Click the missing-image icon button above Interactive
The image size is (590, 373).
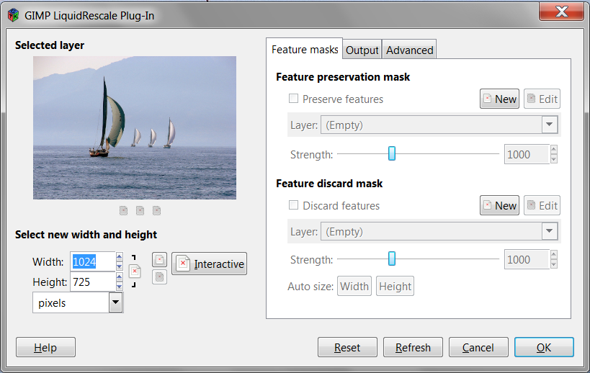click(159, 259)
